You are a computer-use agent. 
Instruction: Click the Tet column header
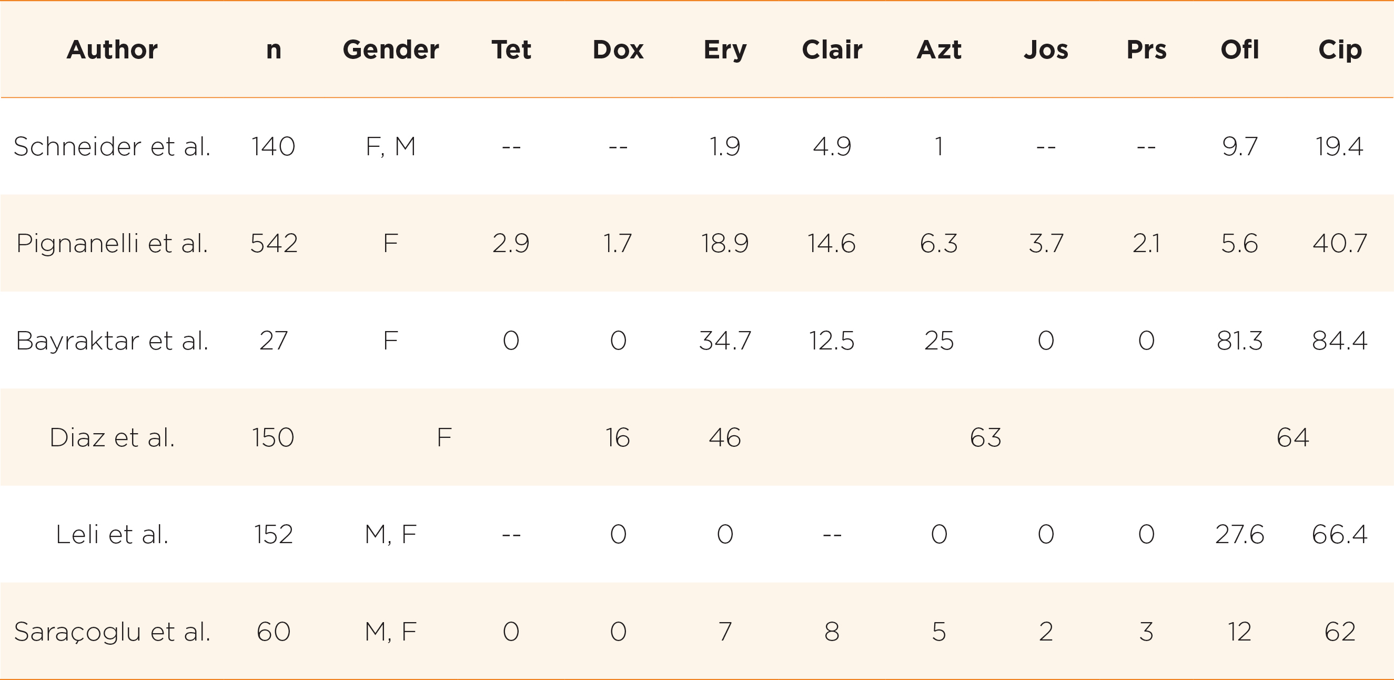[x=511, y=50]
